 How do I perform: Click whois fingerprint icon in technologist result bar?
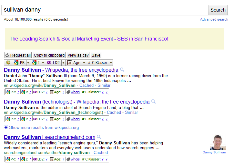[68, 119]
